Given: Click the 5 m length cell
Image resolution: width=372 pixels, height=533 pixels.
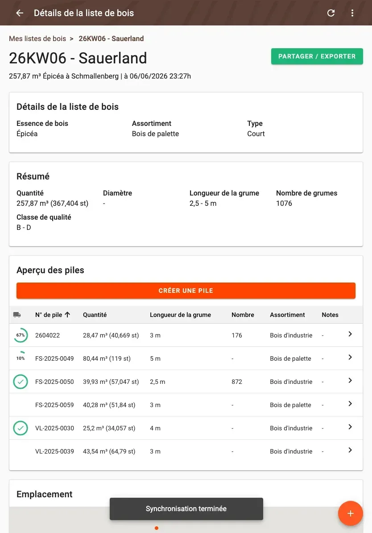Looking at the screenshot, I should [x=155, y=358].
